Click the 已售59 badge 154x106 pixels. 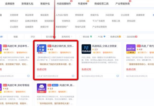[x=52, y=92]
